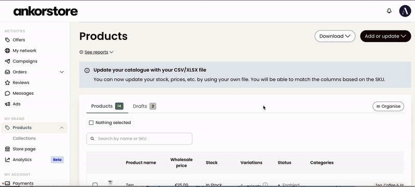Select the Products tab
Screen dimensions: 415x187
[107, 106]
